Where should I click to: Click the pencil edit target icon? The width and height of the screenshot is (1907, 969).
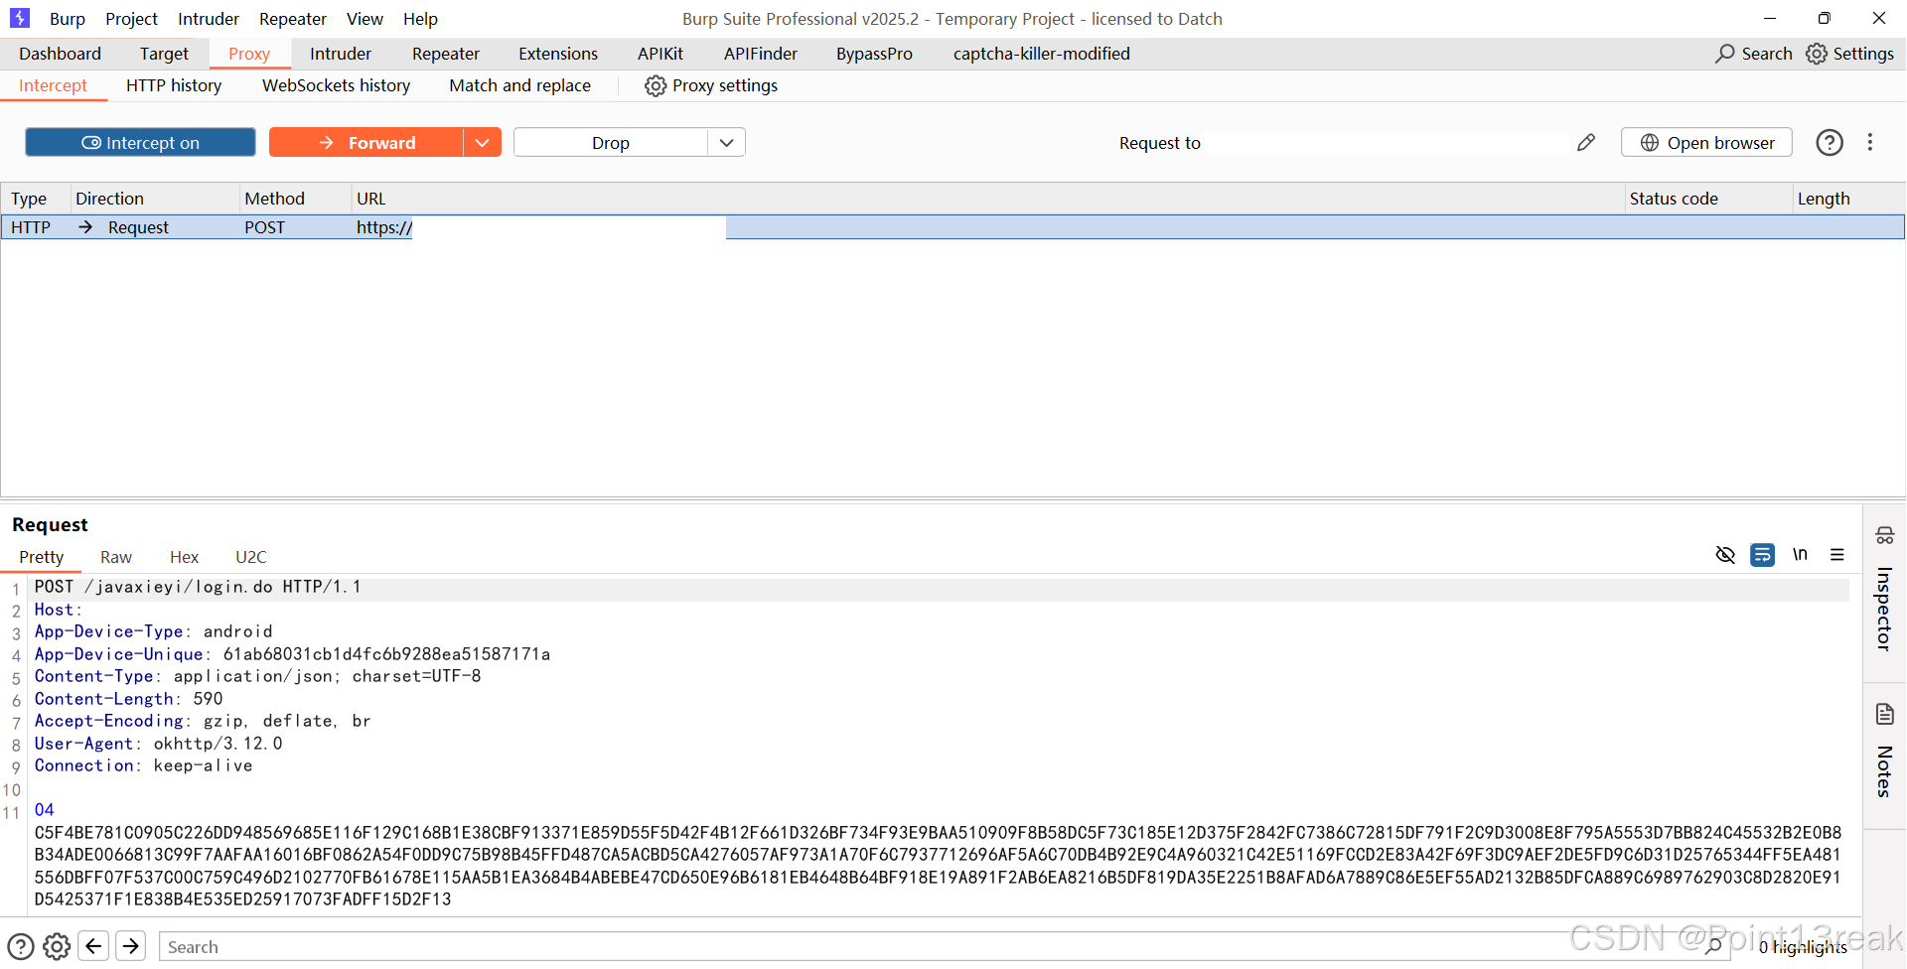tap(1586, 142)
